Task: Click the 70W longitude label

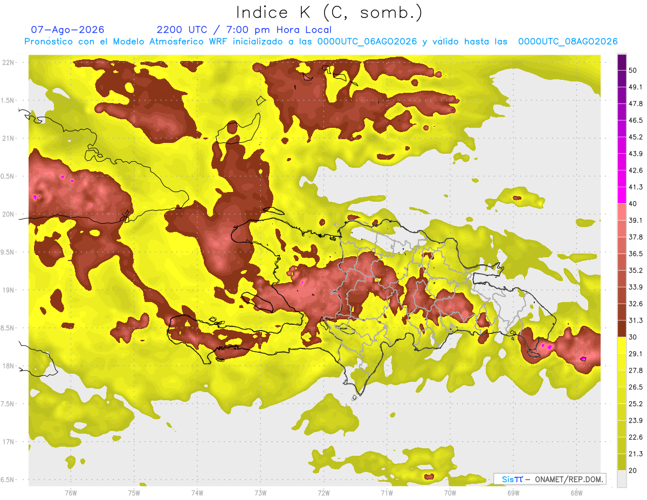Action: [x=450, y=493]
